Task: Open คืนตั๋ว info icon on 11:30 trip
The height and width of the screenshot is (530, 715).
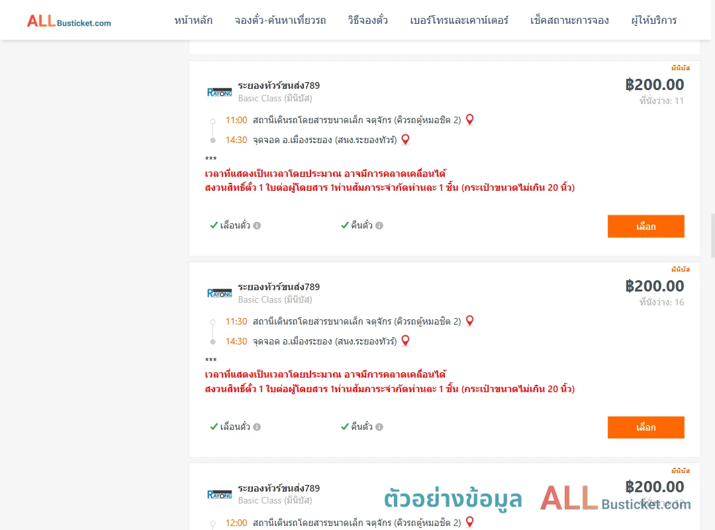Action: [379, 427]
